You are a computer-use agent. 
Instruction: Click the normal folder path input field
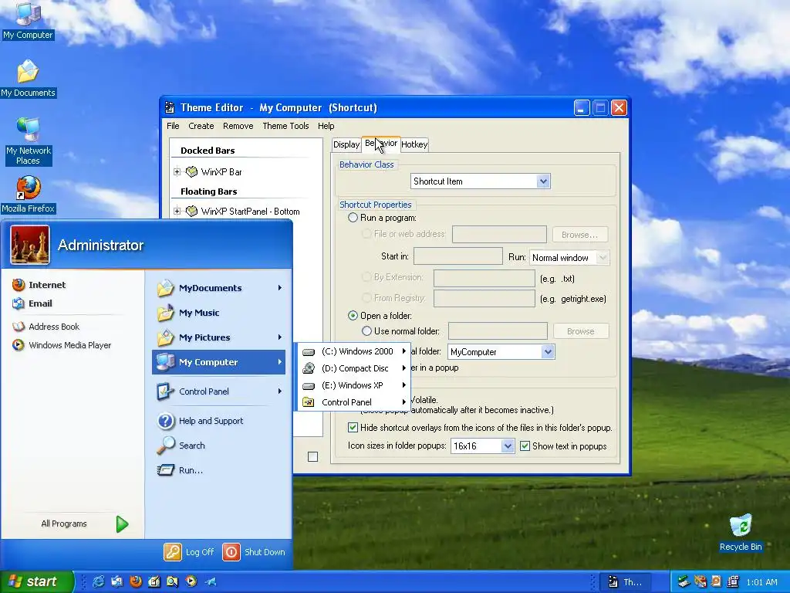[498, 331]
